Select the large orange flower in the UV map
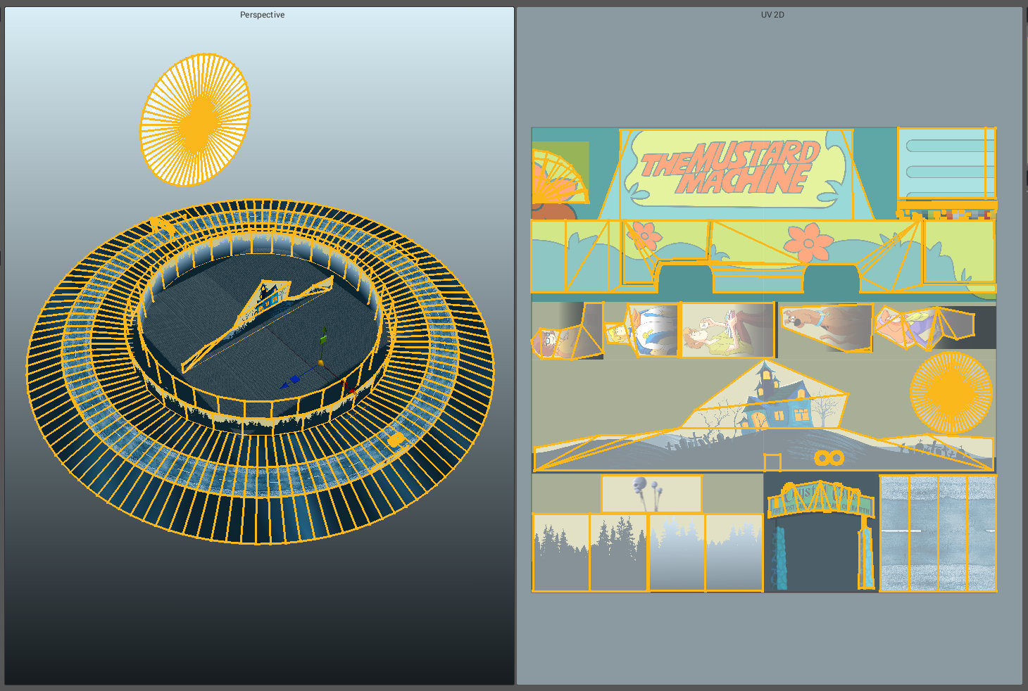1028x691 pixels. tap(808, 243)
